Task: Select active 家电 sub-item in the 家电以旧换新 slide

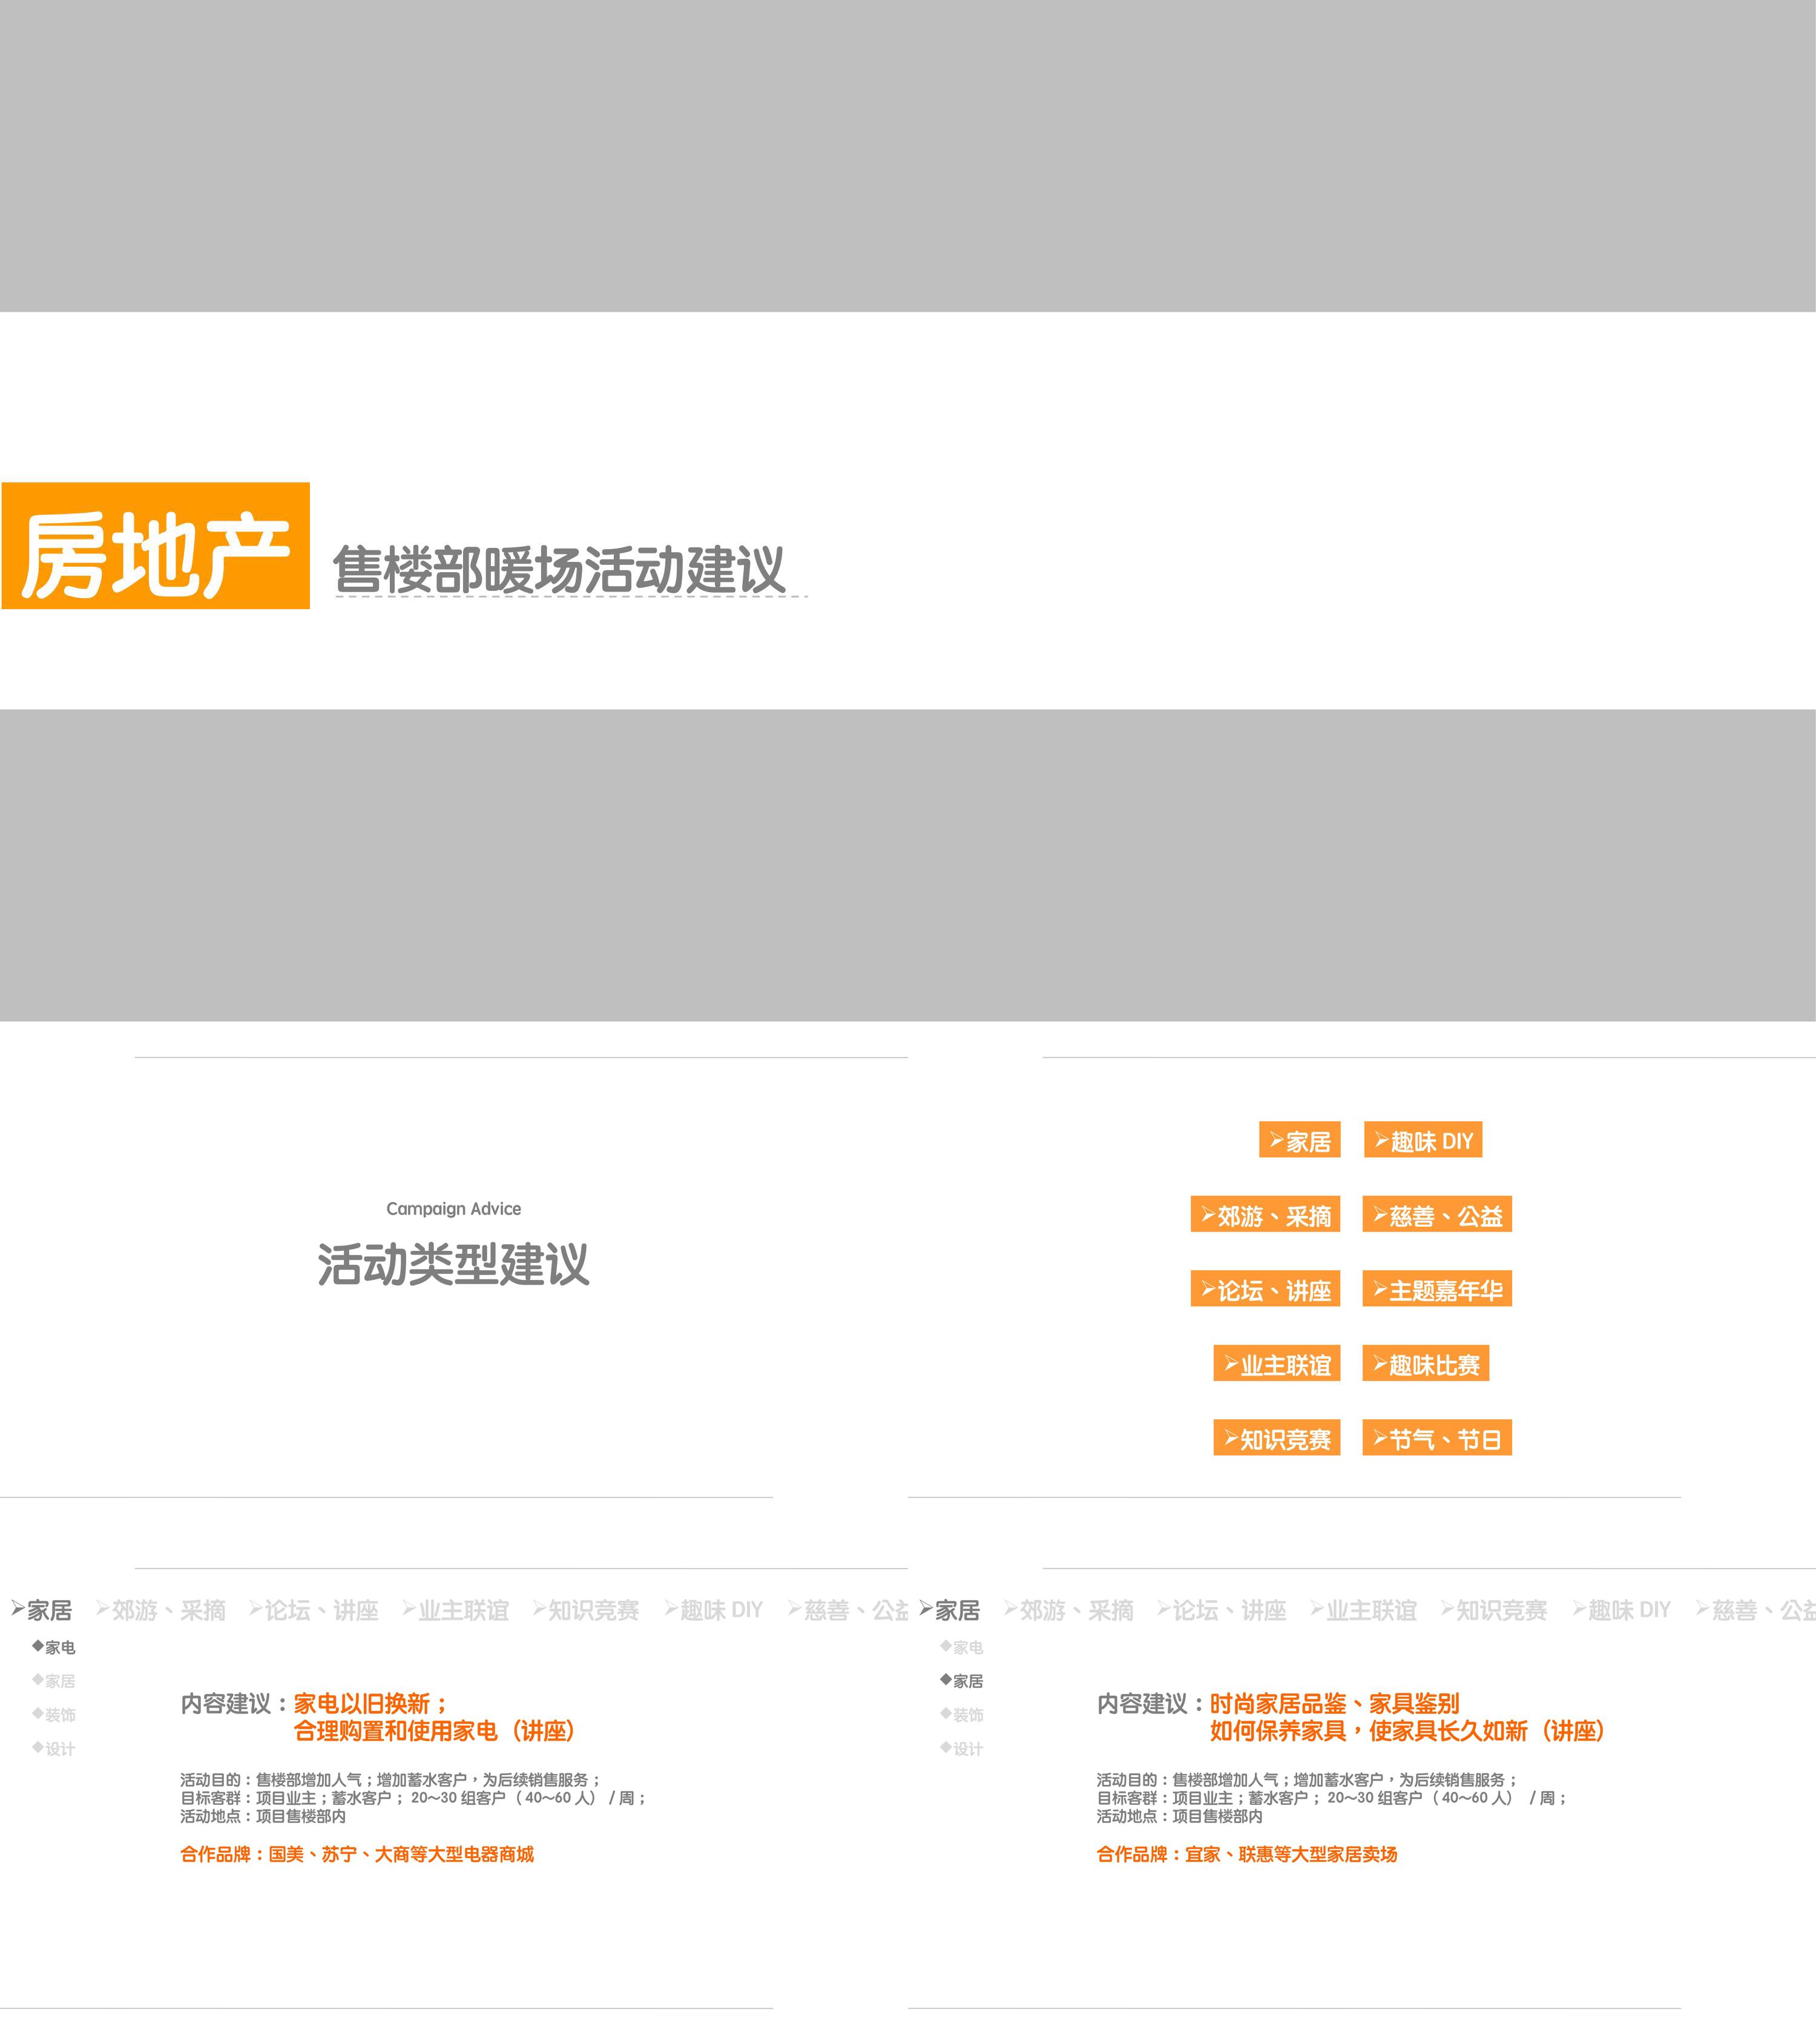Action: [54, 1647]
